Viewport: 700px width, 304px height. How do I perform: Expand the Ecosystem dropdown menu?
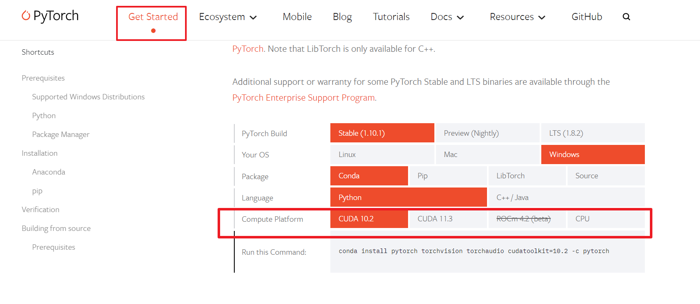[x=228, y=17]
